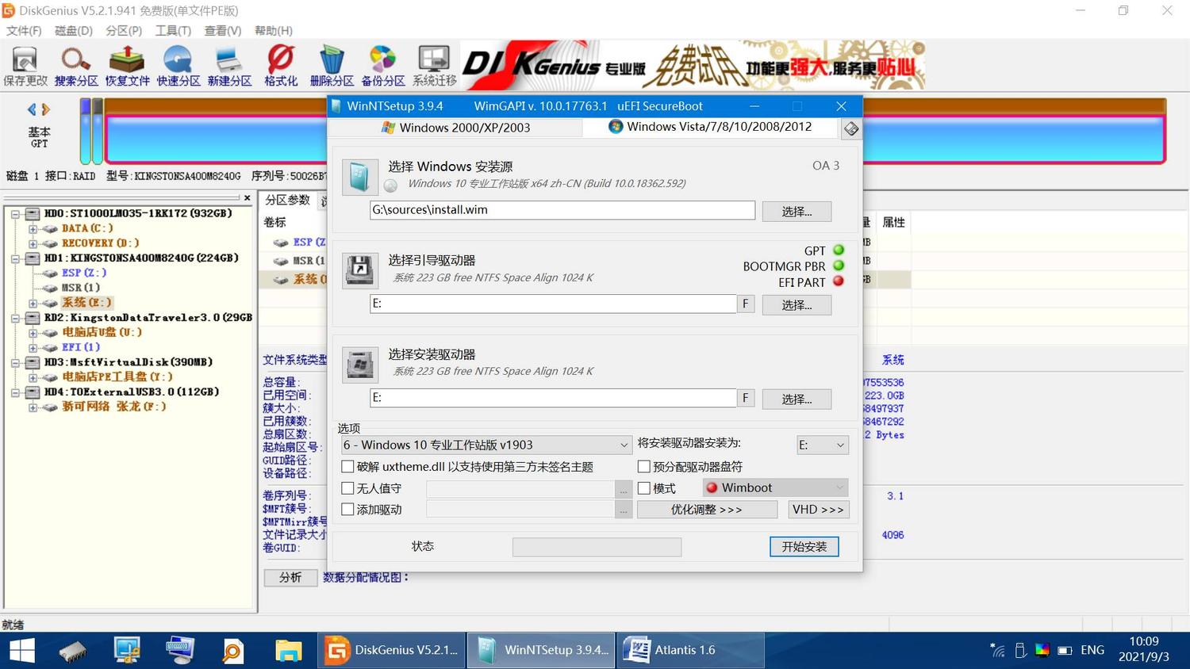The height and width of the screenshot is (669, 1190).
Task: Collapse the HD0 ST1000LM035 disk node
Action: (16, 214)
